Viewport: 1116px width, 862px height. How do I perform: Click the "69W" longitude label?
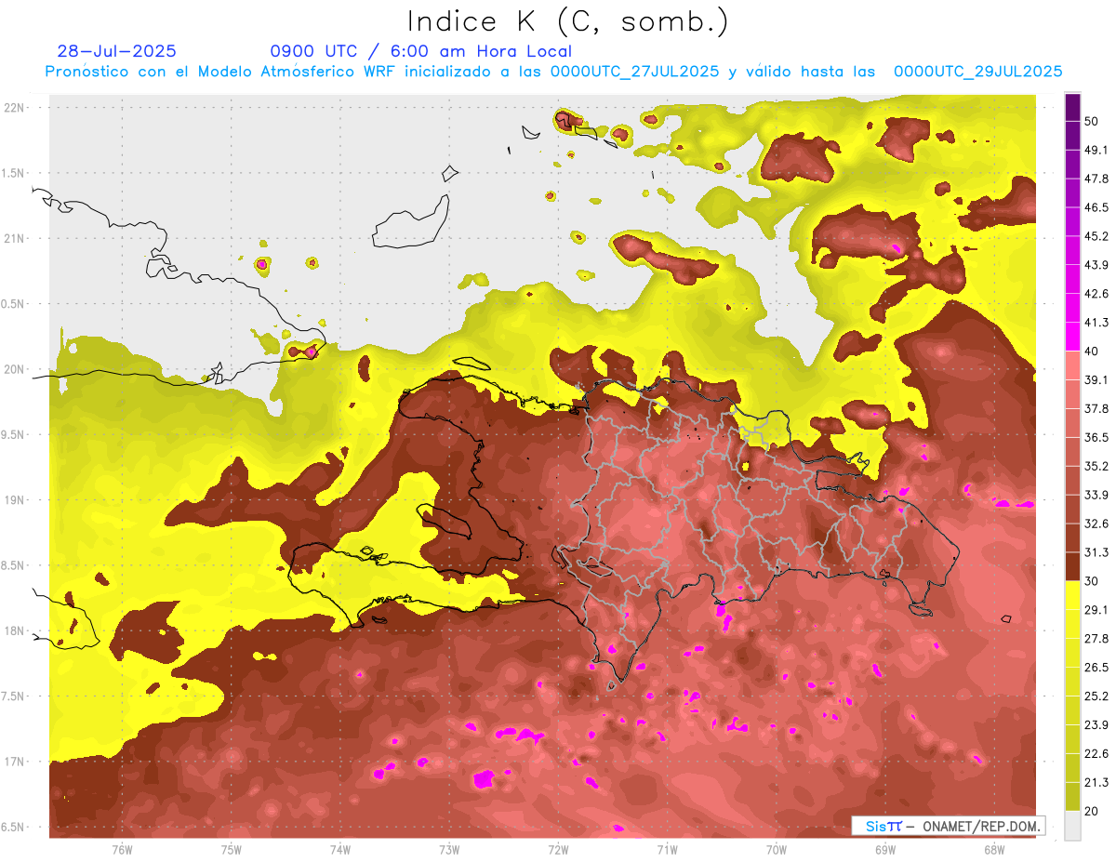coord(885,850)
